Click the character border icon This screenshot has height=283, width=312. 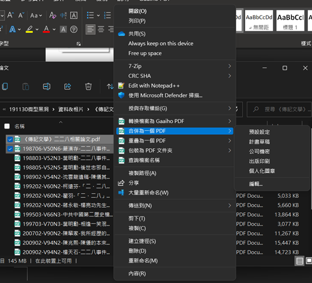click(74, 16)
